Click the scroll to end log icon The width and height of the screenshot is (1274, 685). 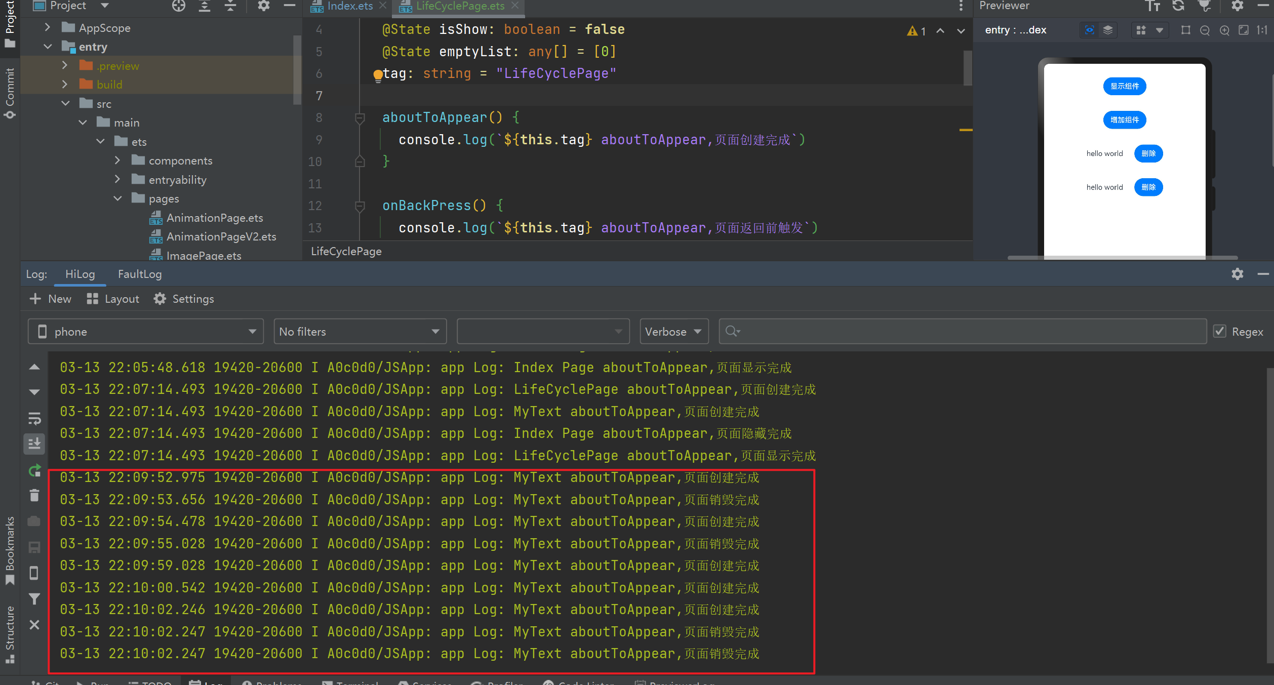(x=34, y=444)
